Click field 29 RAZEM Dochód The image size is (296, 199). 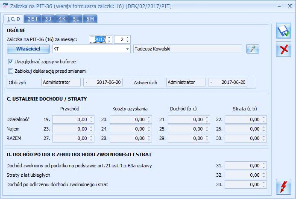click(189, 138)
